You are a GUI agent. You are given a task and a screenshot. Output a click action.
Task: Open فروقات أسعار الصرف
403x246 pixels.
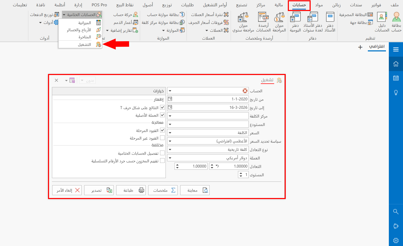click(209, 23)
